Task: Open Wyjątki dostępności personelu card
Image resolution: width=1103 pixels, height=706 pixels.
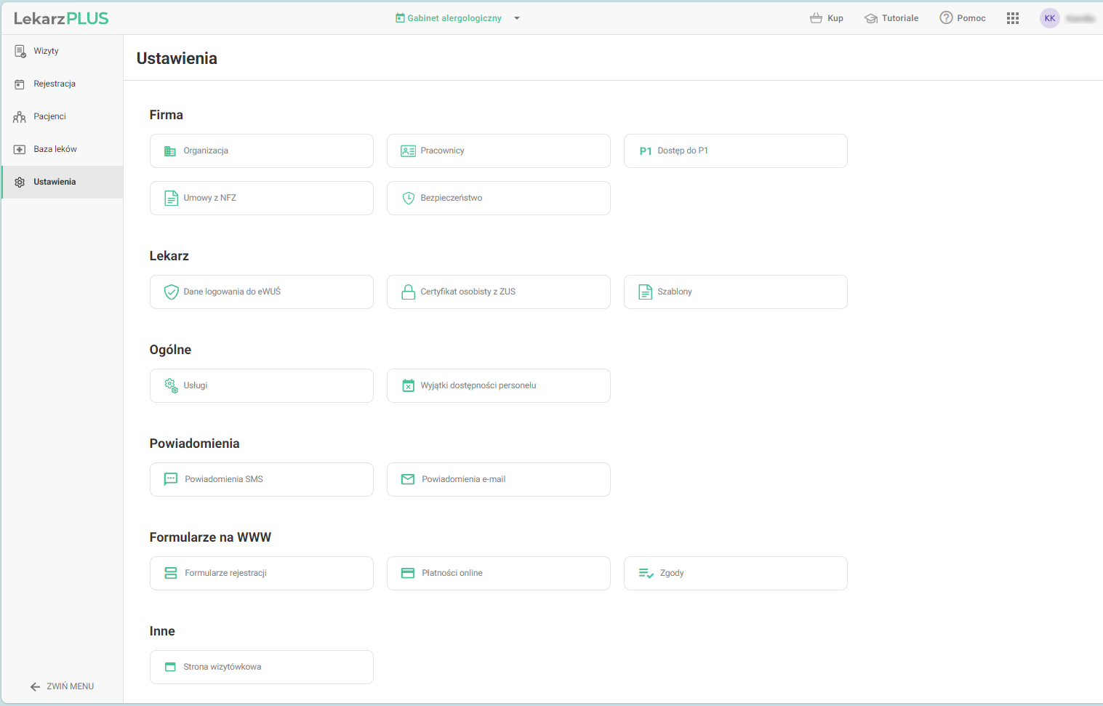Action: tap(498, 386)
